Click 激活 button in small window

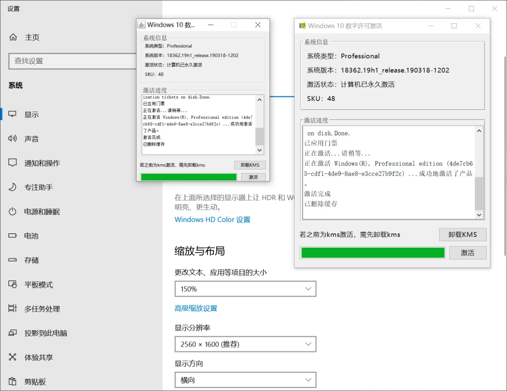pos(253,177)
